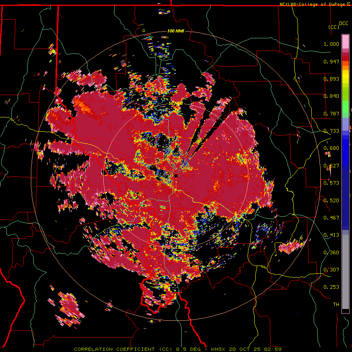This screenshot has height=352, width=352.
Task: Click the DCC label above the color scale
Action: (x=343, y=23)
